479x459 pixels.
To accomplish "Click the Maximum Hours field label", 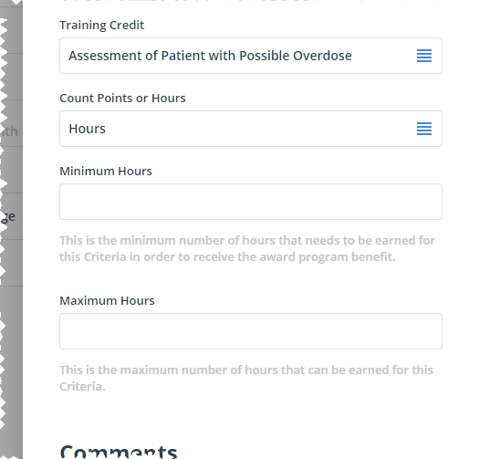I will point(107,301).
